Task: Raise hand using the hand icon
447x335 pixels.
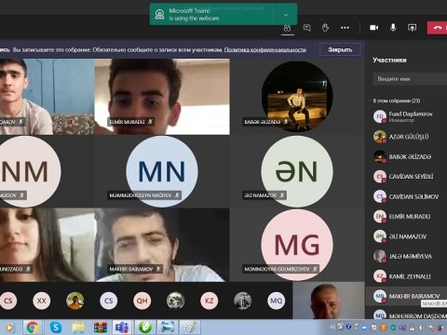Action: click(325, 28)
